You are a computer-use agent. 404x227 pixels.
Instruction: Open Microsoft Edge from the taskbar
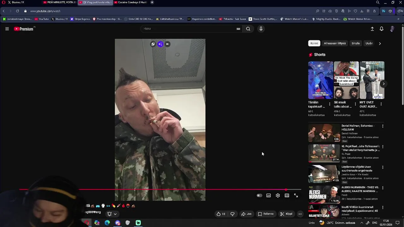click(107, 223)
